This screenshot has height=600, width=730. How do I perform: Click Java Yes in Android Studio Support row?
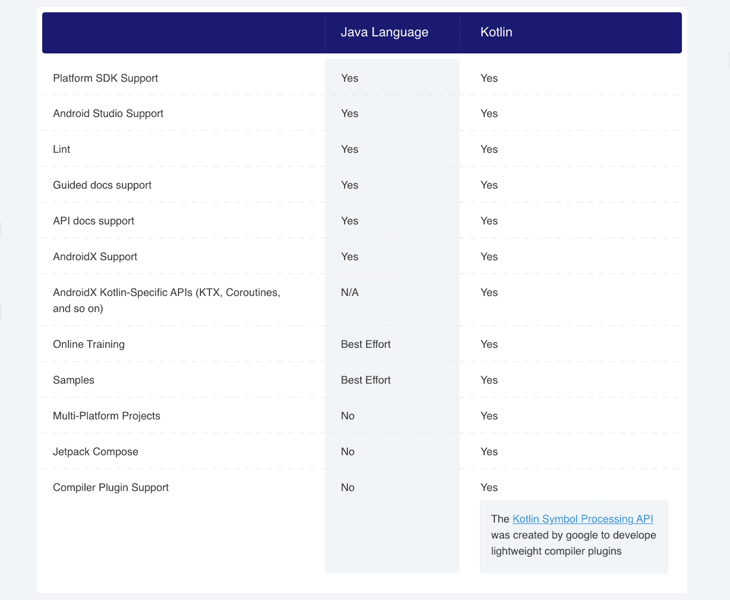(350, 113)
